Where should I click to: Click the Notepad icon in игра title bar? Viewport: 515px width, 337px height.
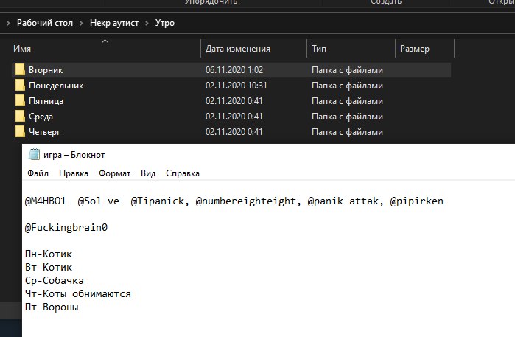[34, 154]
